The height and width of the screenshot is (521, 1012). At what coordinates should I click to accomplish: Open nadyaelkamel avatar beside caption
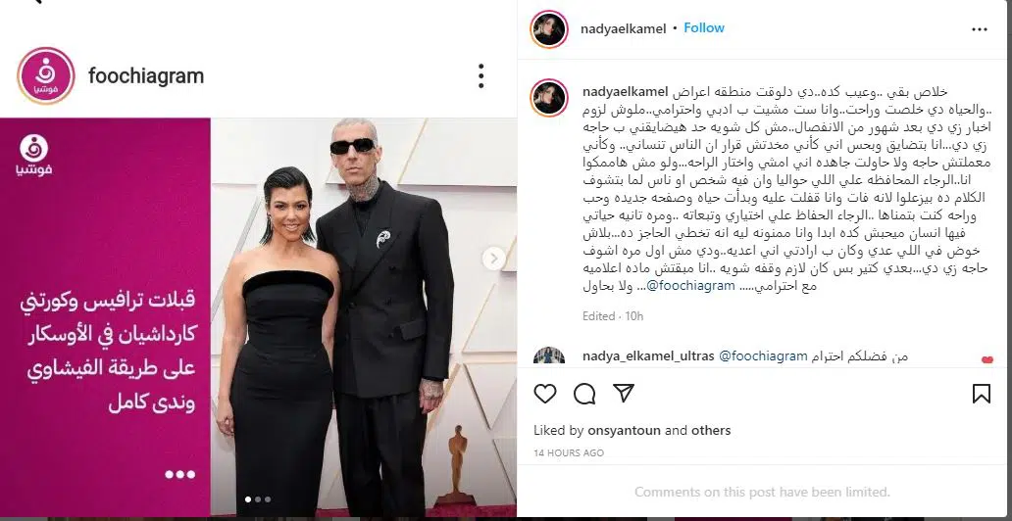(x=549, y=98)
